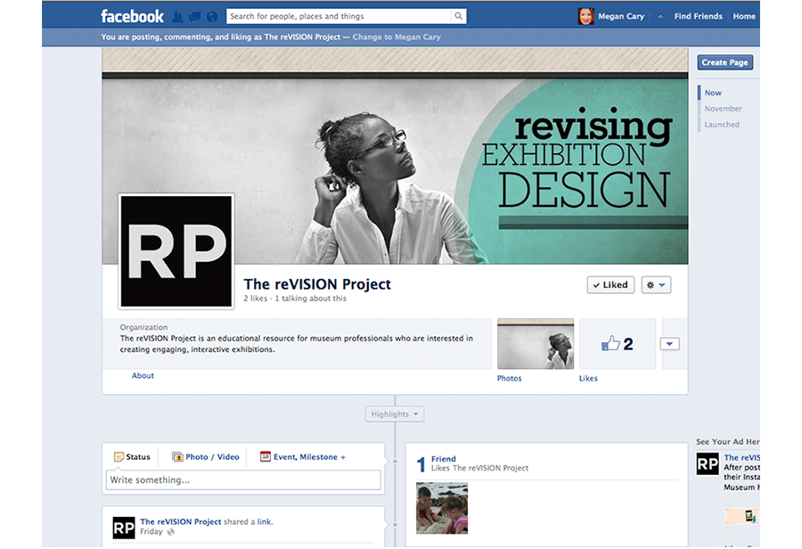Open the page settings gear dropdown

pos(656,285)
